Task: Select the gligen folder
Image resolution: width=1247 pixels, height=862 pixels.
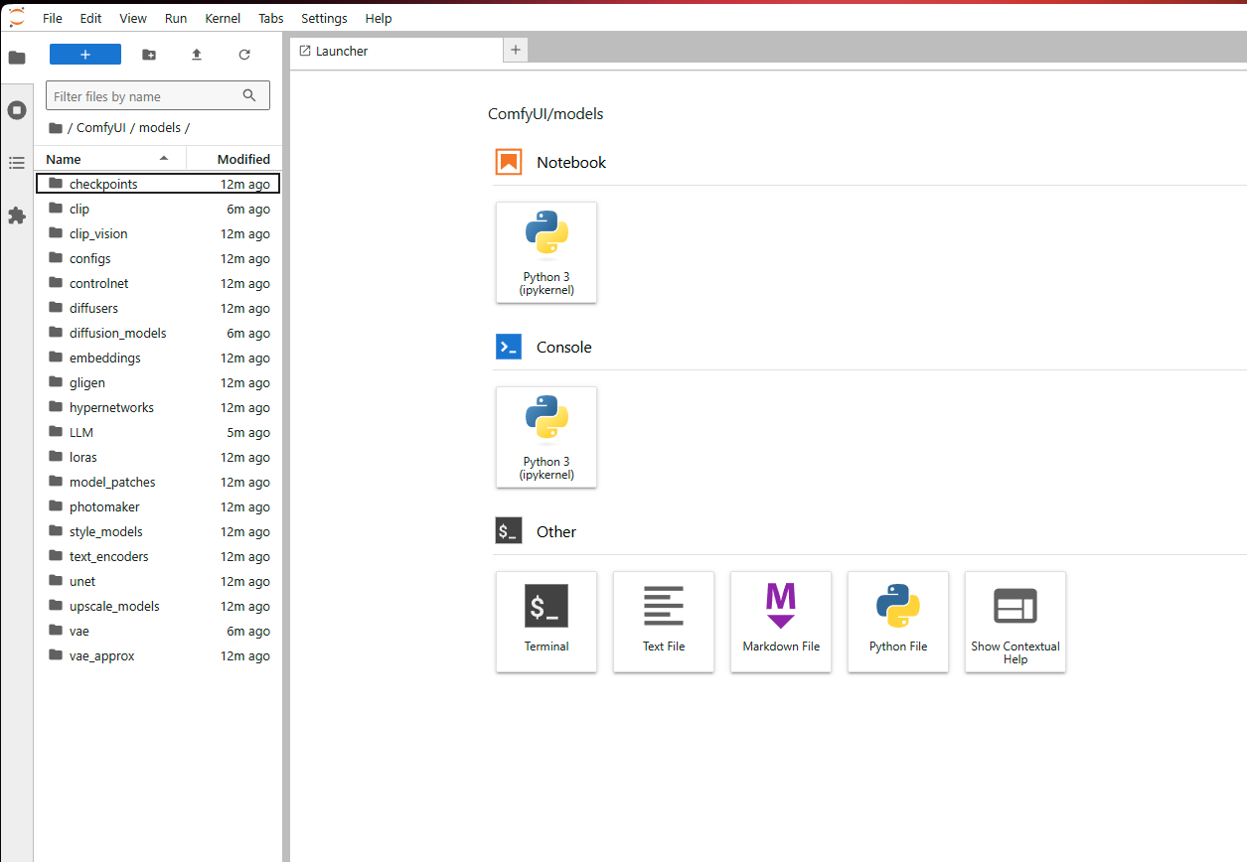Action: [x=158, y=382]
